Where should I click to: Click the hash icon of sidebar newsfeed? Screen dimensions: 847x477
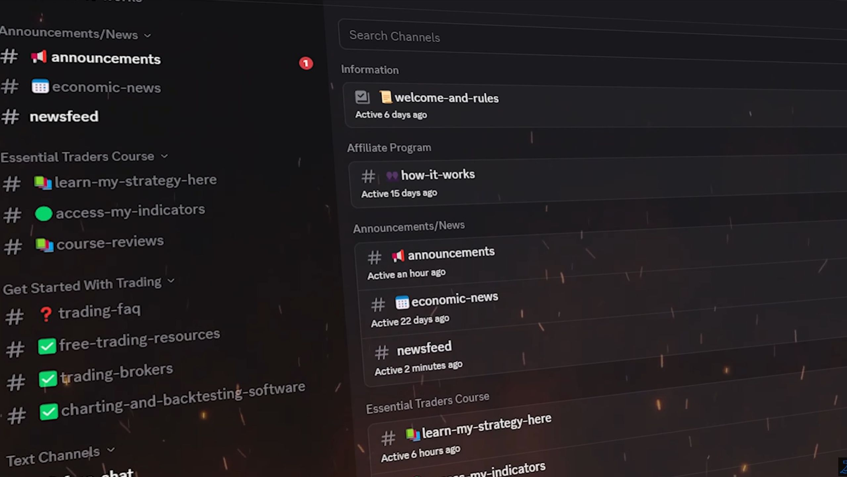(10, 117)
